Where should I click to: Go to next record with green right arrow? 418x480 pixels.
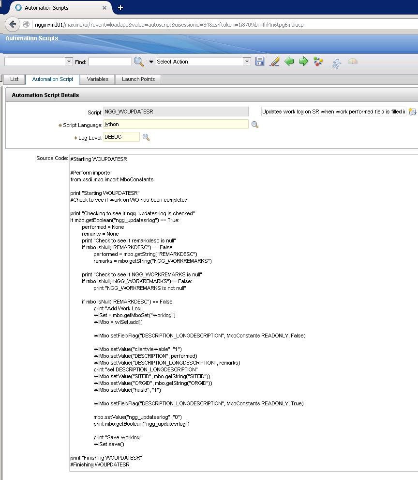(x=303, y=62)
